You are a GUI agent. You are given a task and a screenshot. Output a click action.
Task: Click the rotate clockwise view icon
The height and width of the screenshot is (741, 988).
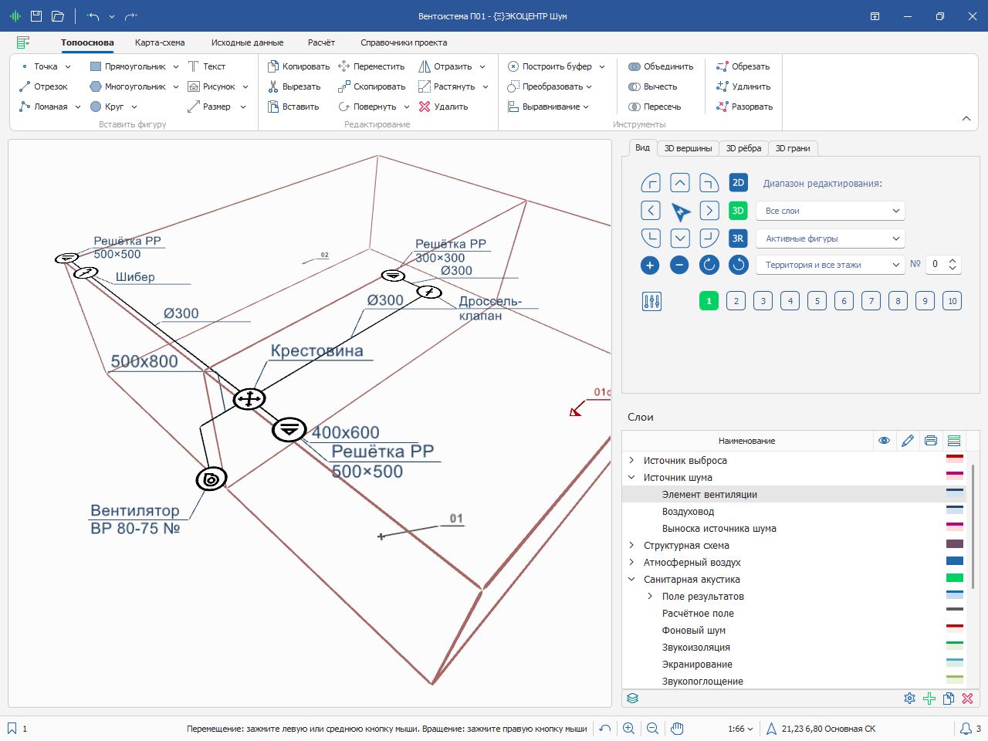tap(709, 266)
